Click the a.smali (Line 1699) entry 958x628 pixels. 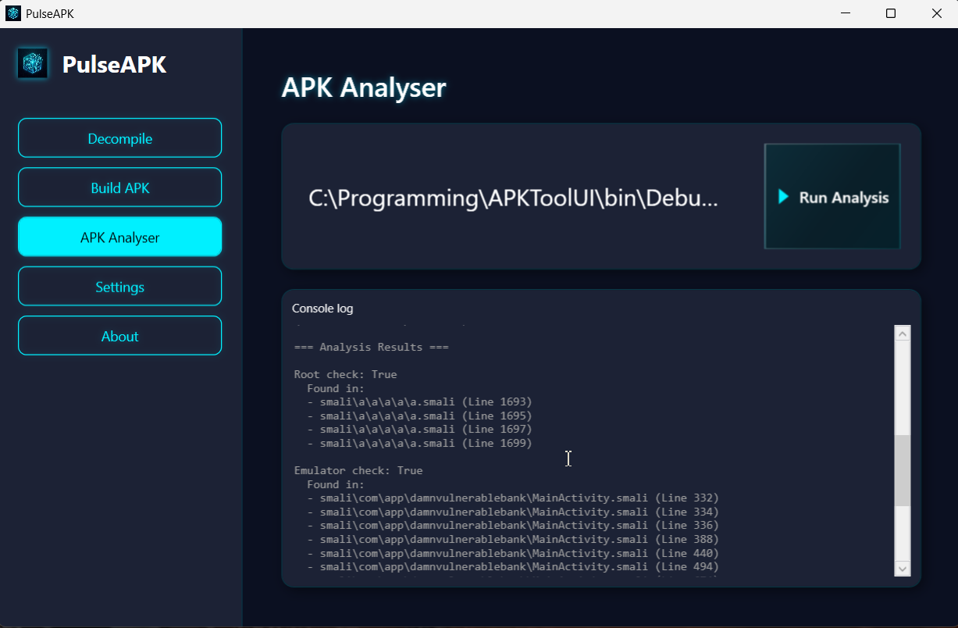[420, 443]
